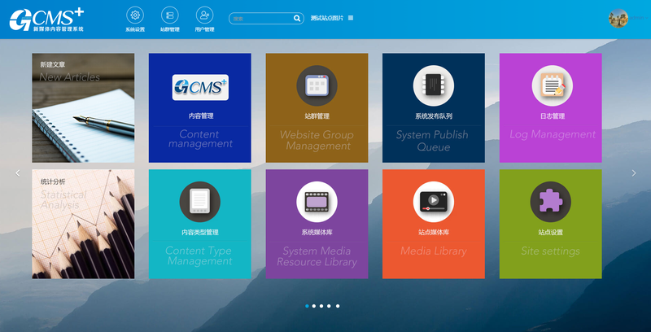Open Media Library video player icon
Image resolution: width=651 pixels, height=332 pixels.
point(434,201)
